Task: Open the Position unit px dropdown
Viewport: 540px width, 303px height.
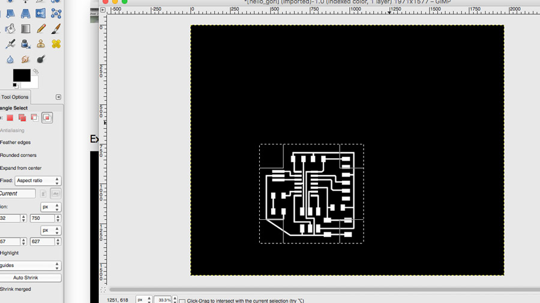Action: (50, 207)
